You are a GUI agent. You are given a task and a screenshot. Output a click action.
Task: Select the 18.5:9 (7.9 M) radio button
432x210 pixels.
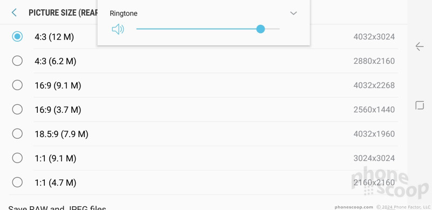[17, 134]
